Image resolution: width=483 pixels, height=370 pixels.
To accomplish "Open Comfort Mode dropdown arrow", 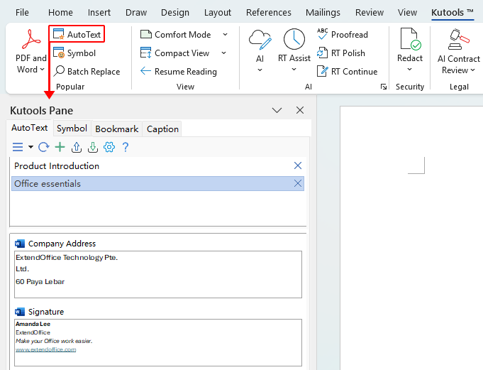I will 225,35.
